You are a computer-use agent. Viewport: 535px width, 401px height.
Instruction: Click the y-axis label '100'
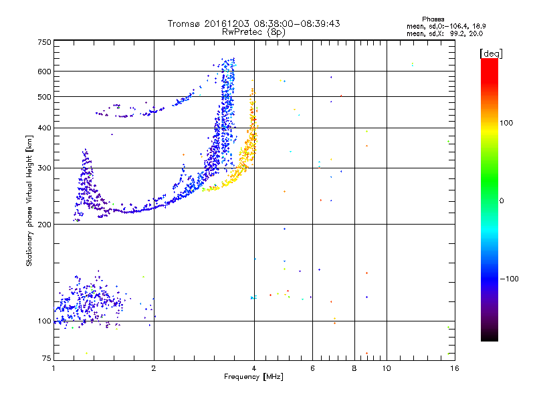pyautogui.click(x=45, y=321)
